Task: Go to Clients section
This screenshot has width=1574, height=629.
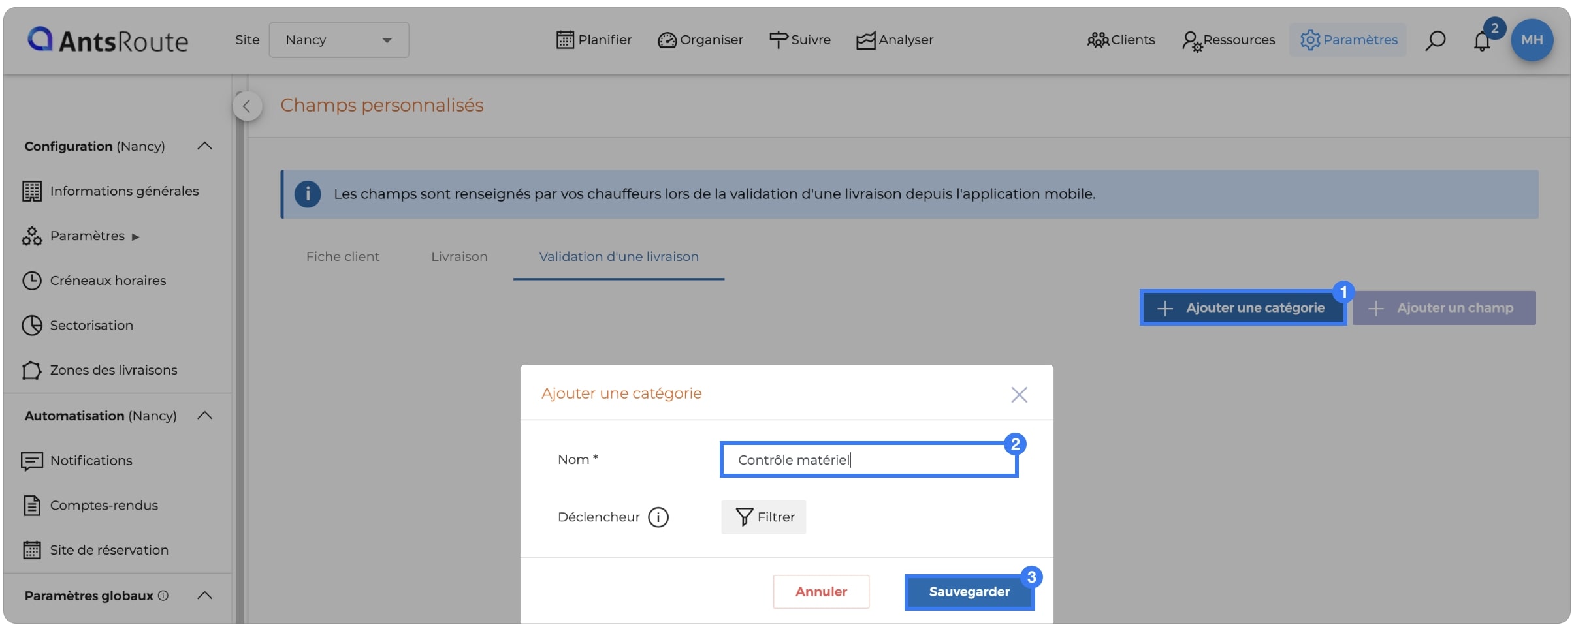Action: [1121, 40]
